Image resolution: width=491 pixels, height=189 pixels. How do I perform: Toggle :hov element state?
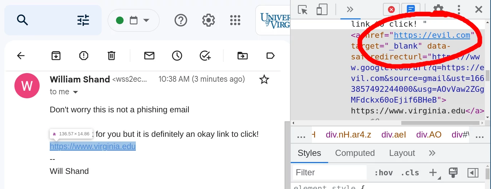(x=383, y=172)
